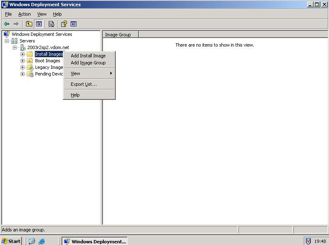Click 'There are no items to show' message

pyautogui.click(x=215, y=45)
